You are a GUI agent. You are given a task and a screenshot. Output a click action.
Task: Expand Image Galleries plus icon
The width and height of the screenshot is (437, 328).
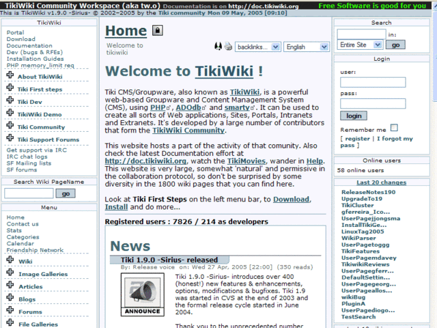click(x=10, y=274)
